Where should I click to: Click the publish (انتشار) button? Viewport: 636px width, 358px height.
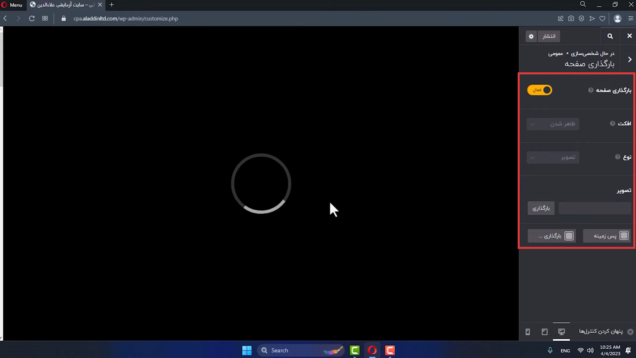[x=549, y=36]
